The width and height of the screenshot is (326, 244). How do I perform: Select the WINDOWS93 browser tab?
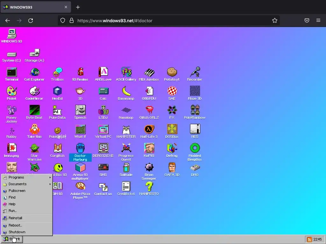(36, 7)
